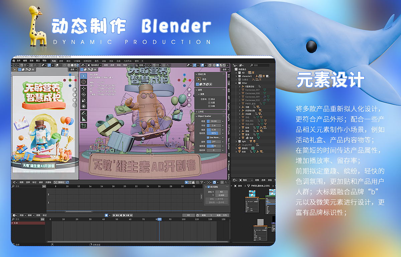Image resolution: width=401 pixels, height=257 pixels.
Task: Click pan hand icon in left viewport
Action: point(75,95)
